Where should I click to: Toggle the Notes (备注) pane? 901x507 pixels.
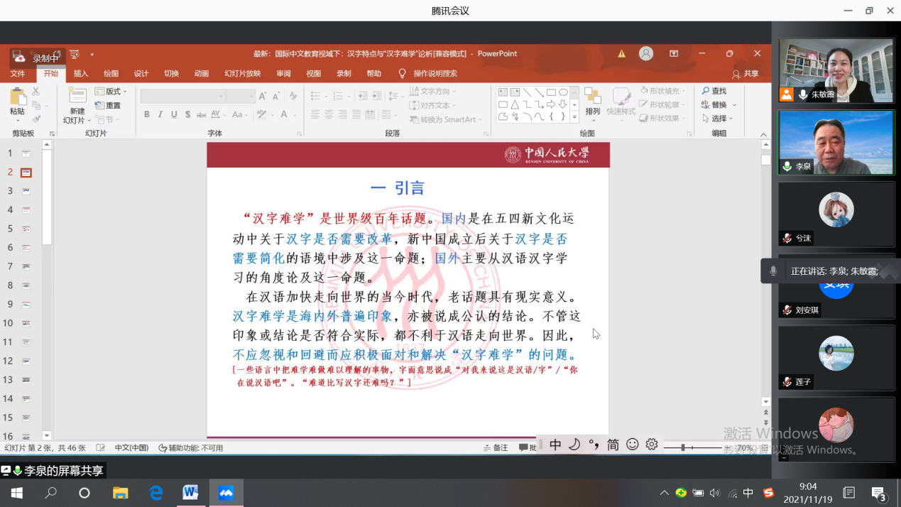tap(496, 448)
